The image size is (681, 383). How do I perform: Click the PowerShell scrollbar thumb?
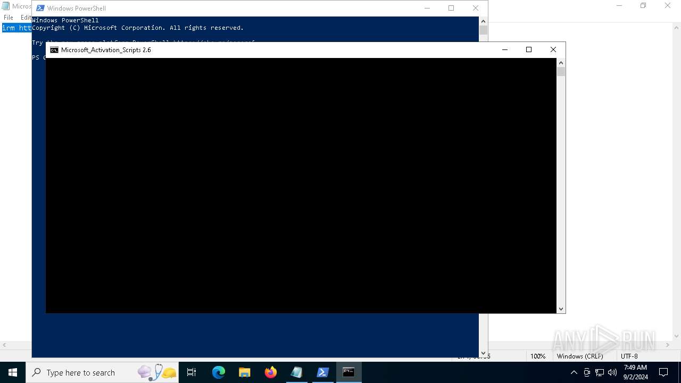click(483, 30)
